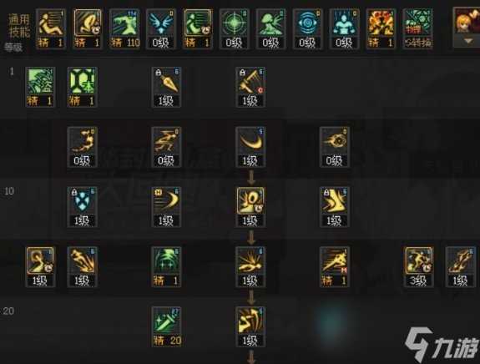Choose the green crosshair target skill

point(235,28)
